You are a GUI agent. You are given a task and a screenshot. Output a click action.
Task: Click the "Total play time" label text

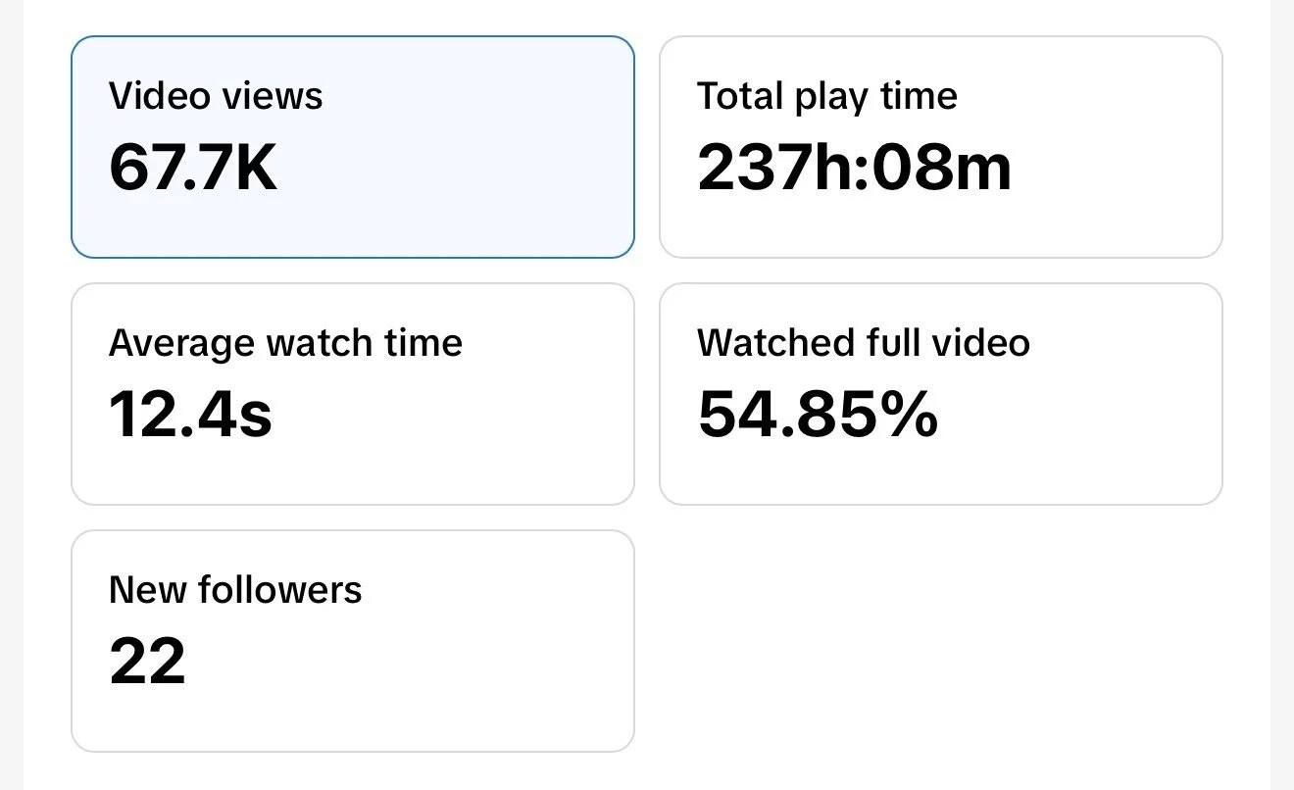(x=827, y=96)
